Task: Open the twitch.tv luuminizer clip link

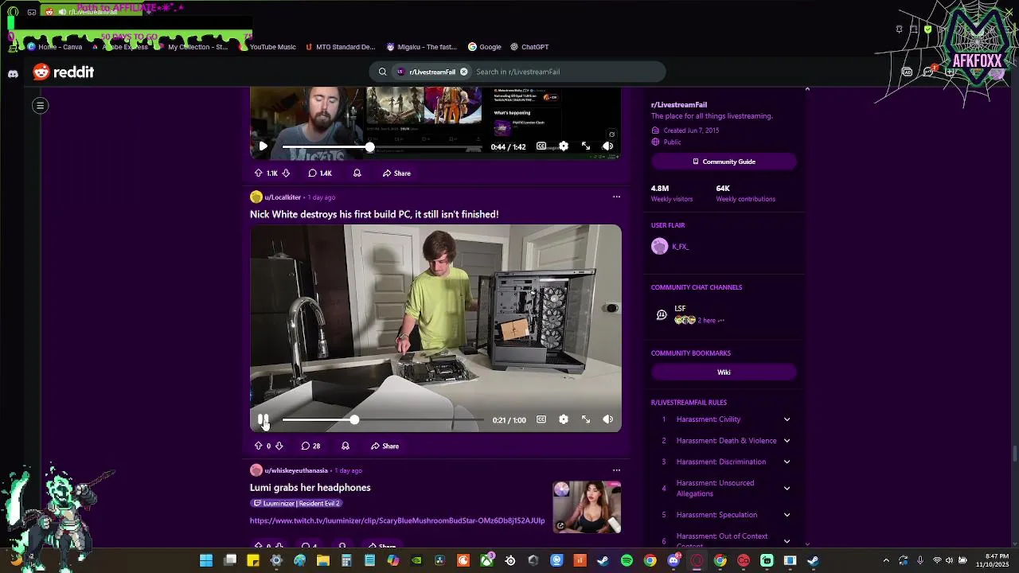Action: coord(397,520)
